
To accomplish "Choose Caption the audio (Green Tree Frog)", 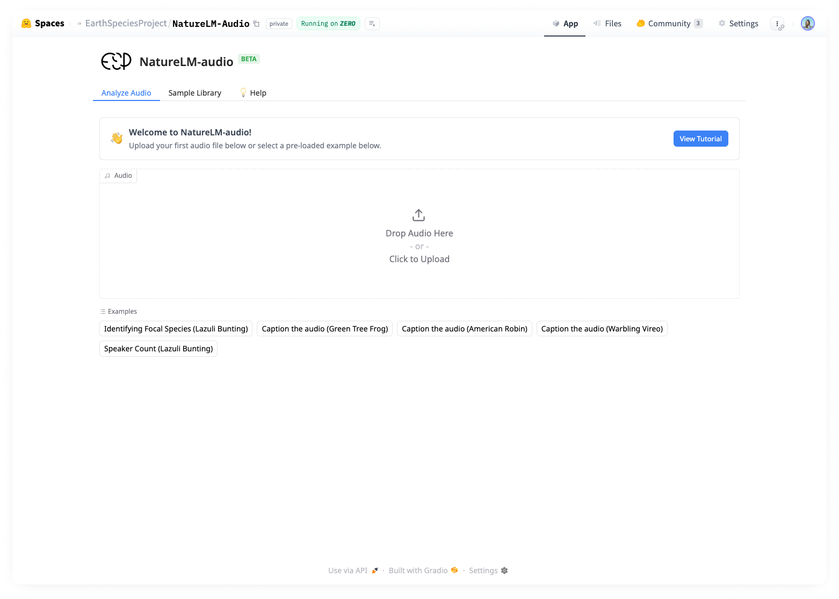I will coord(324,329).
